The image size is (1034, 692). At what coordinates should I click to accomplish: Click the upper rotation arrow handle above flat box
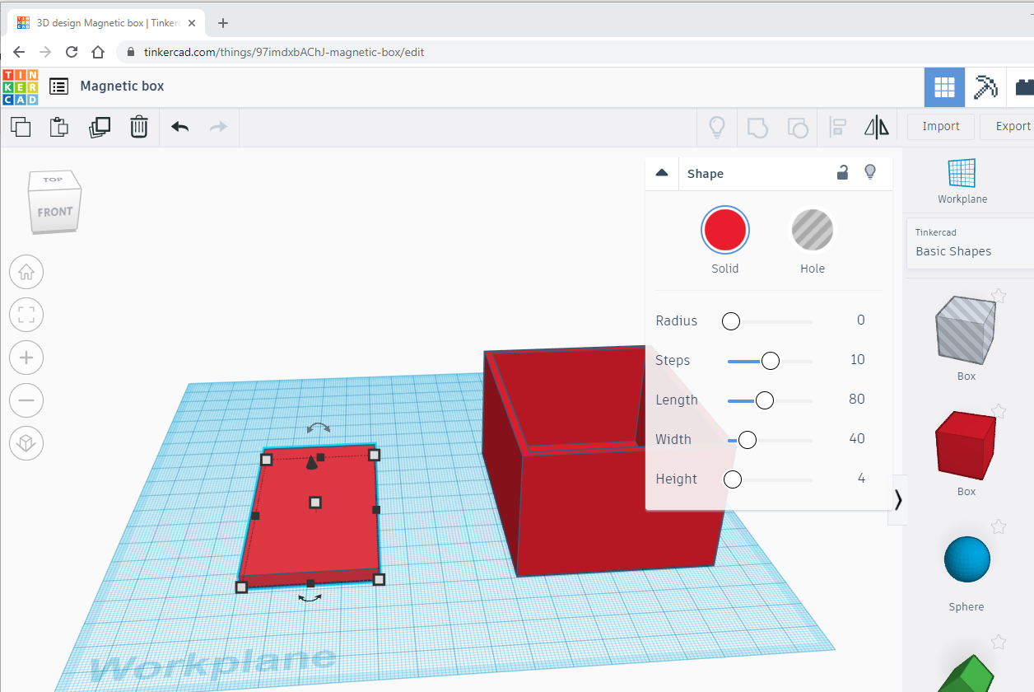pyautogui.click(x=319, y=428)
